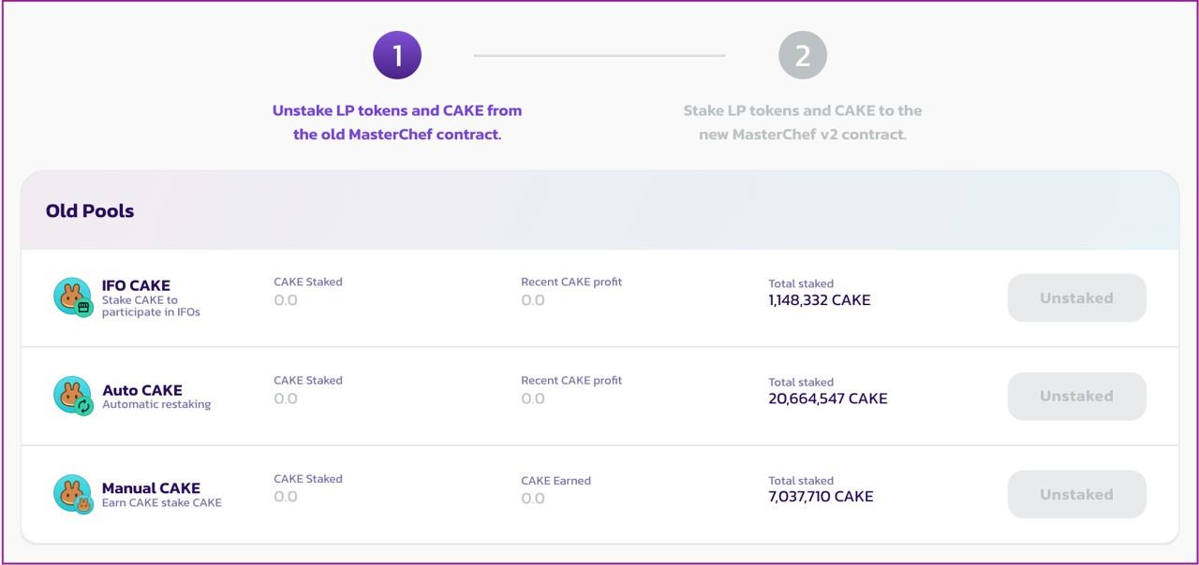Click IFO CAKE's CAKE Staked value

[286, 300]
